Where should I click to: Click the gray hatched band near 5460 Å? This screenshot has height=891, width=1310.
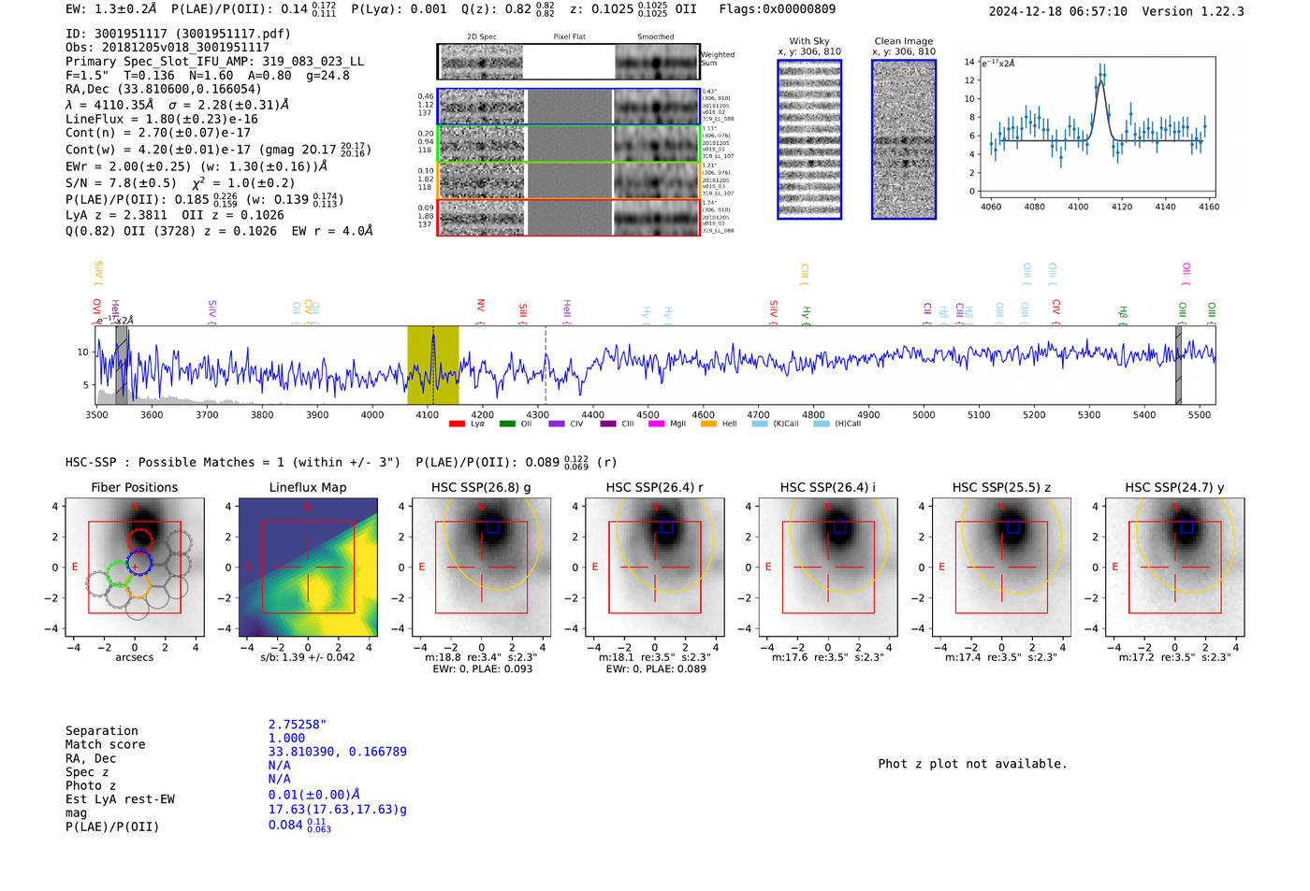pyautogui.click(x=1178, y=365)
